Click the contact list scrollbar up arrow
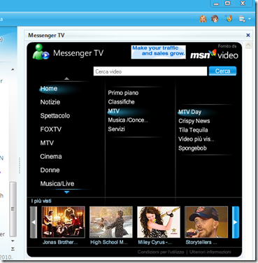This screenshot has width=258, height=263. [13, 69]
